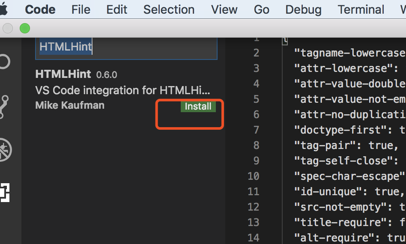Open the Edit menu
Screen dimensions: 406x244
pos(117,9)
